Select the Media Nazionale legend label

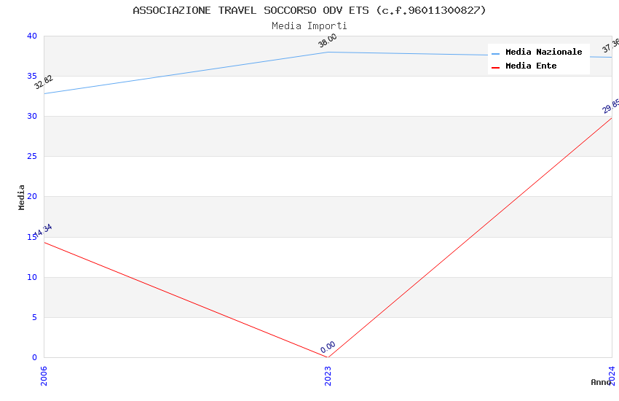pos(543,52)
